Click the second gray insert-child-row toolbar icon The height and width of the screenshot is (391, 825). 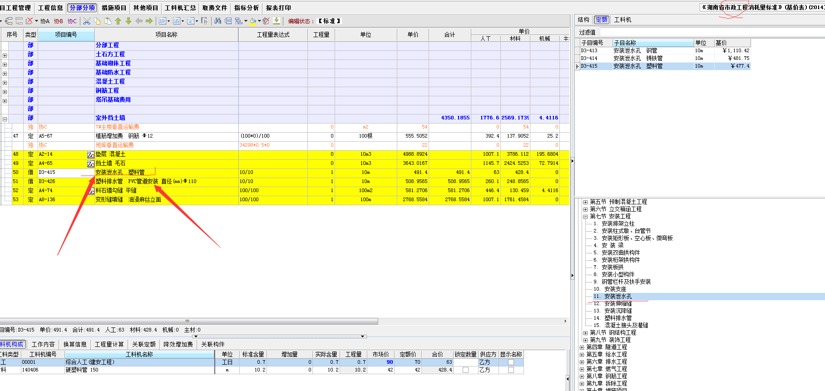click(x=19, y=21)
